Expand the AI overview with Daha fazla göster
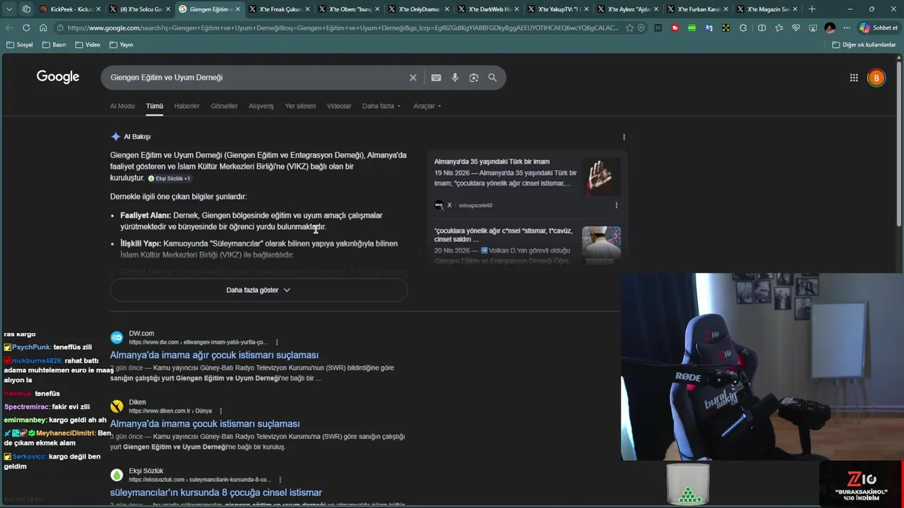The width and height of the screenshot is (904, 508). click(258, 290)
